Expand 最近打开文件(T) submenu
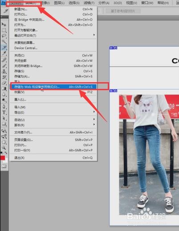This screenshot has height=231, width=179. (x=53, y=36)
